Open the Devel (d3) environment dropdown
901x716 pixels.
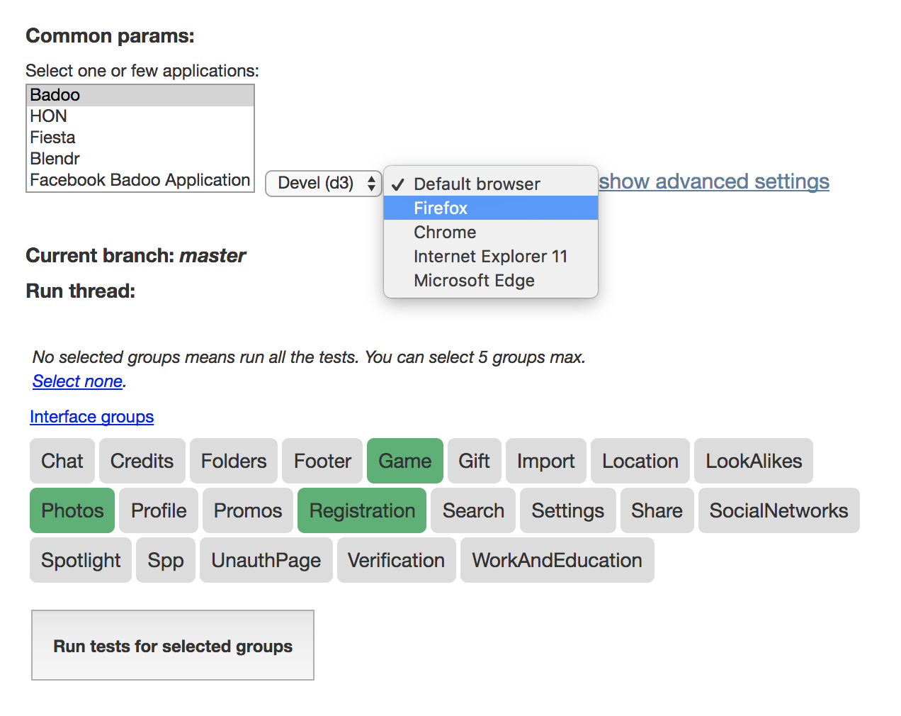click(x=324, y=183)
